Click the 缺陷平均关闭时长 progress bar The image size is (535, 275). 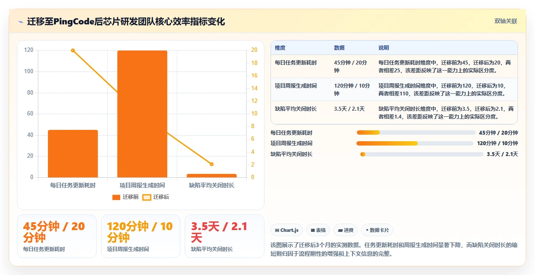(422, 154)
